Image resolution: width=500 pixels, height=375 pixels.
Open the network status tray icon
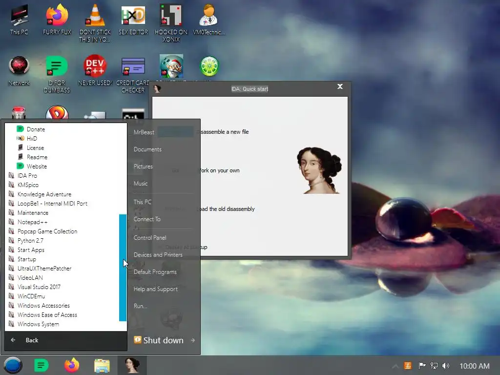click(434, 366)
